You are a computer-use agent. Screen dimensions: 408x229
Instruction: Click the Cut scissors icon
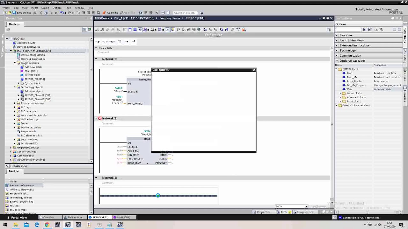coord(41,13)
